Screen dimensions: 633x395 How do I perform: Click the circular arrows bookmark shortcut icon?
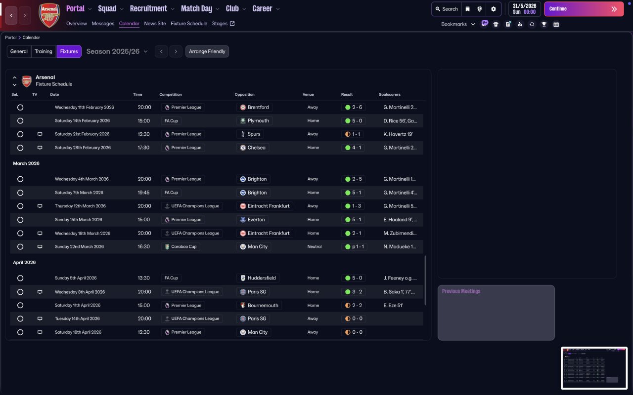[532, 24]
